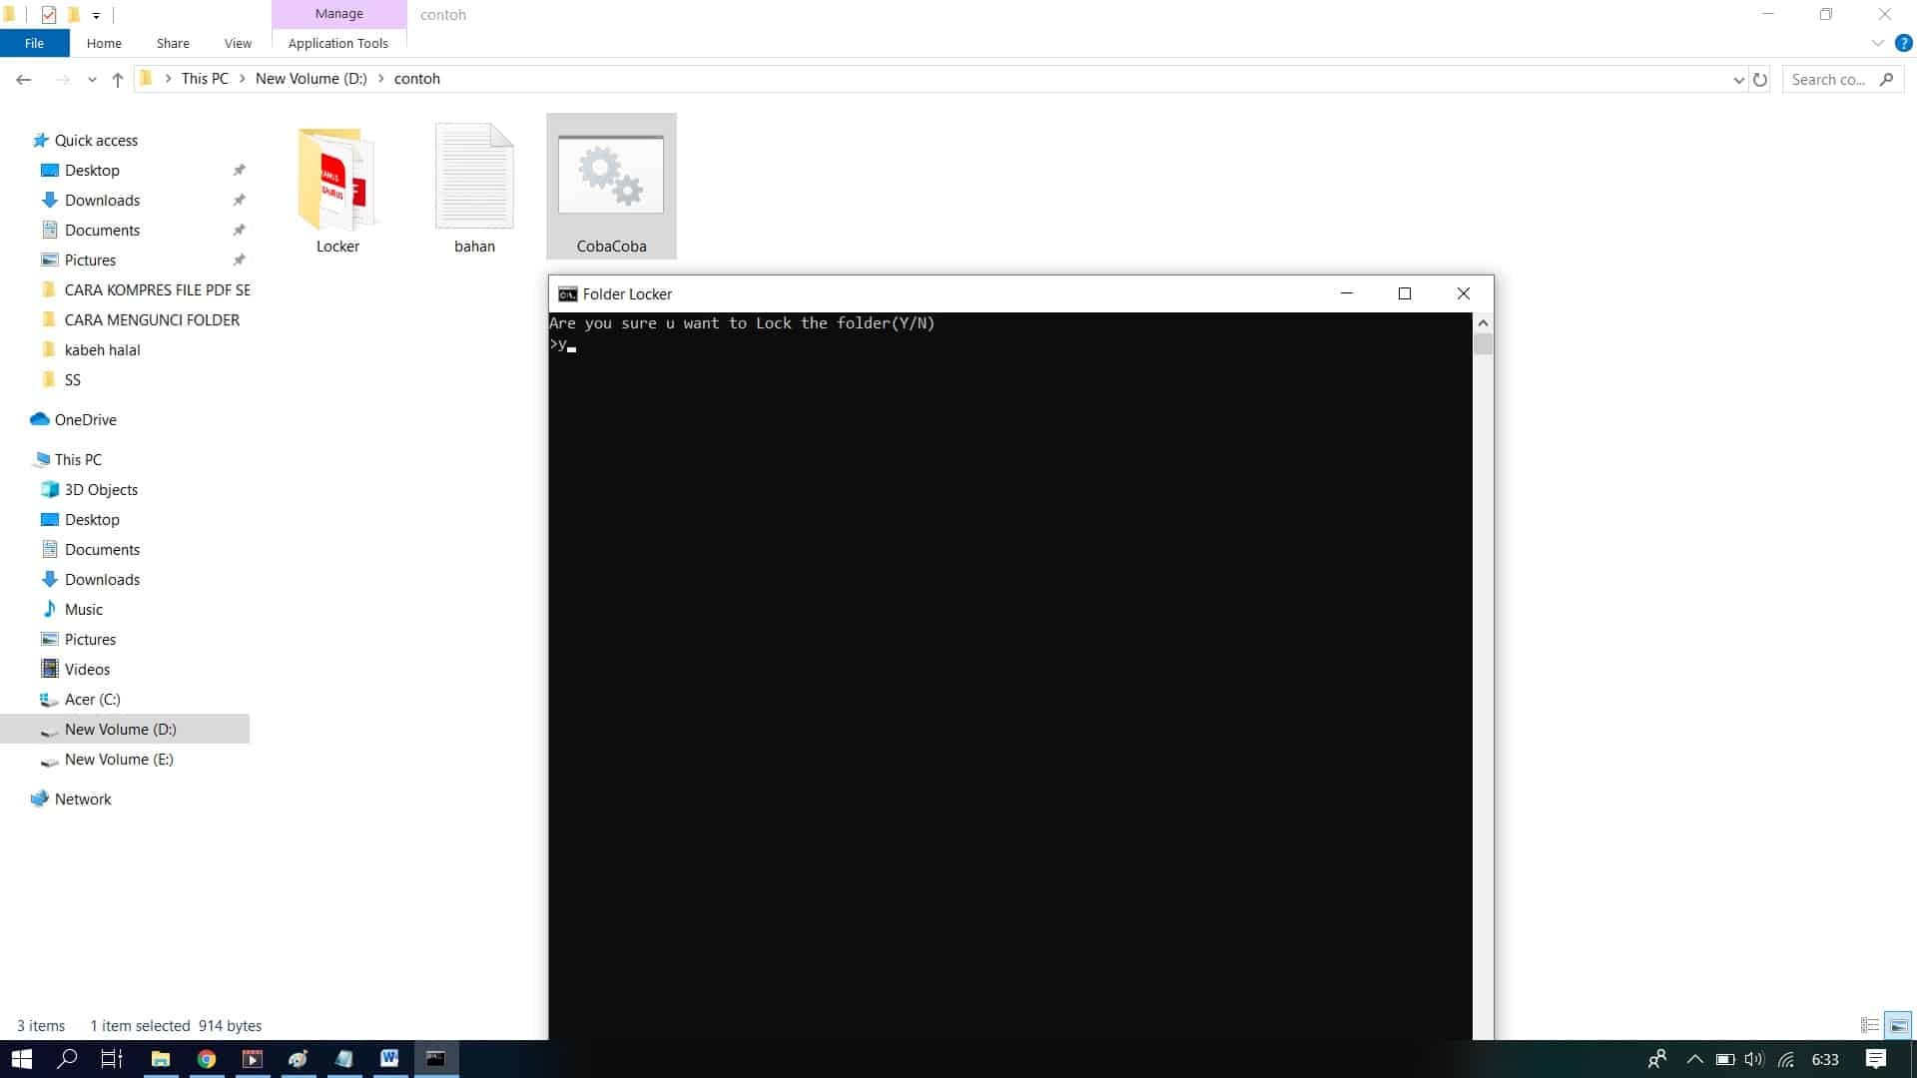Click the Command Prompt taskbar icon

point(436,1059)
